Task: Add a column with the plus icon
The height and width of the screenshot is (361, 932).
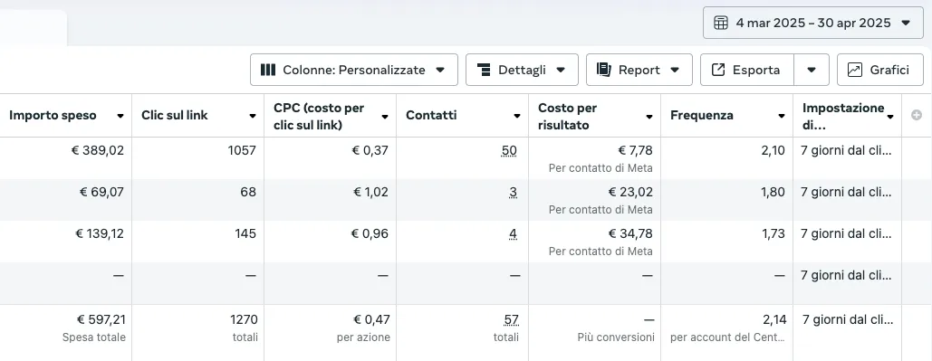Action: tap(917, 115)
